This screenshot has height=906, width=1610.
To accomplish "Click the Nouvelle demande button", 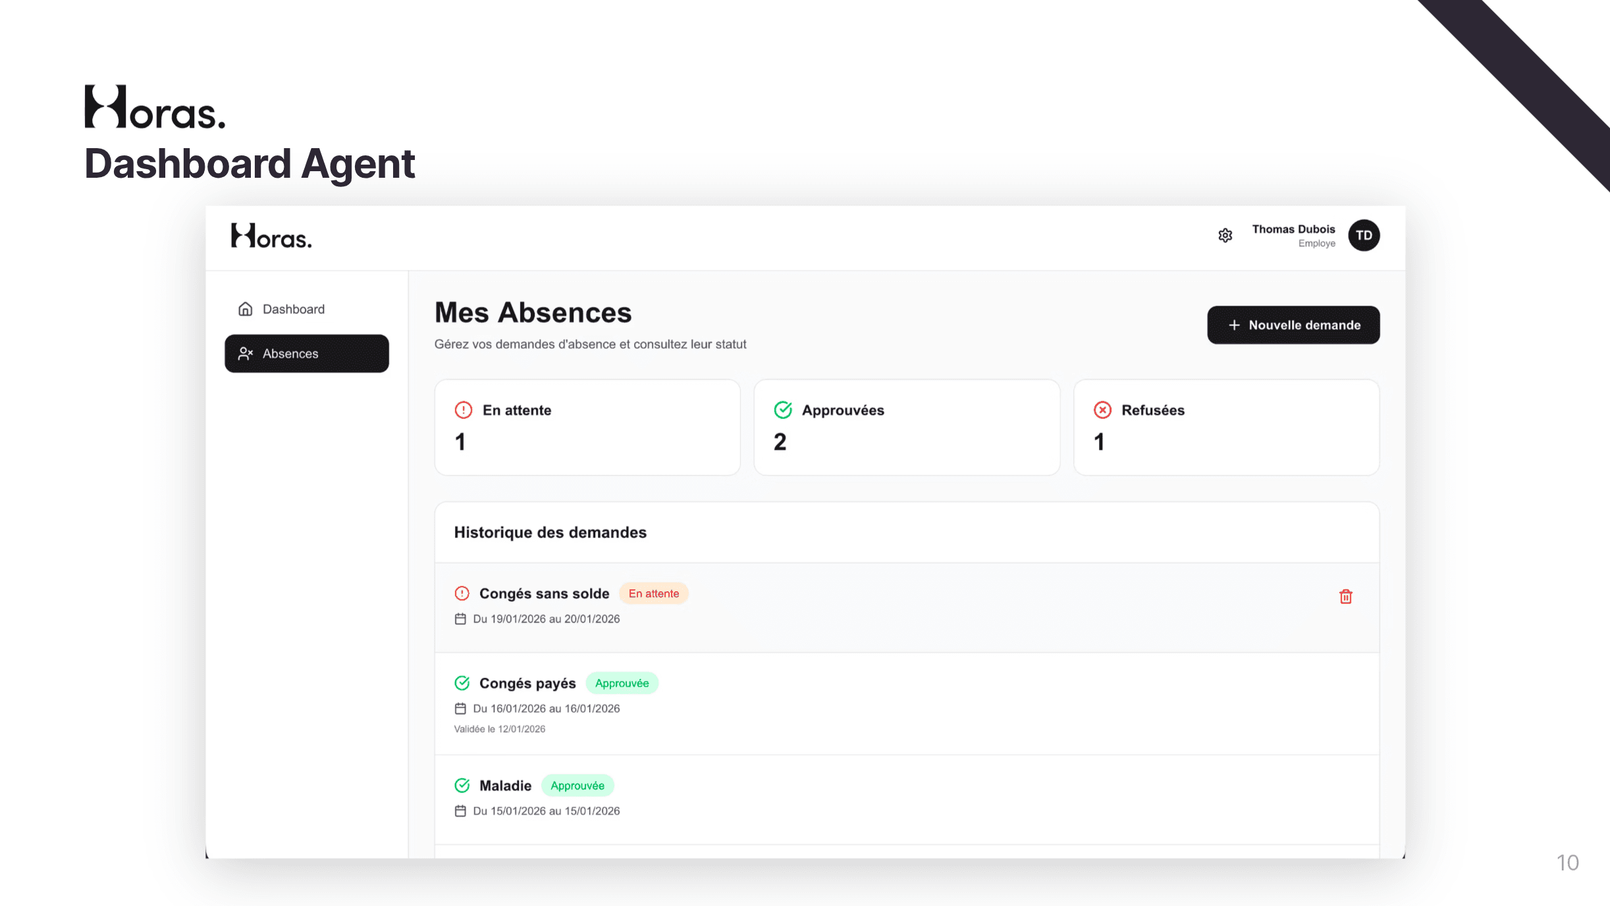I will pyautogui.click(x=1293, y=325).
